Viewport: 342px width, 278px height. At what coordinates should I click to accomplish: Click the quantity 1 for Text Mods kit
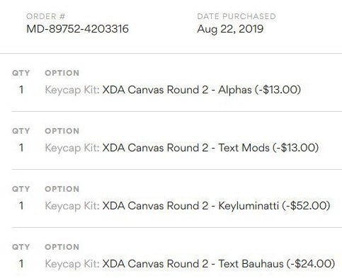21,148
